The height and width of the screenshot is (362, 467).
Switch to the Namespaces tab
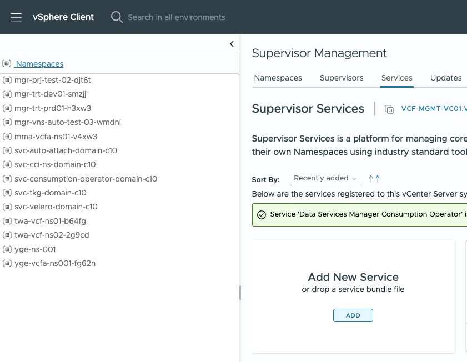278,78
